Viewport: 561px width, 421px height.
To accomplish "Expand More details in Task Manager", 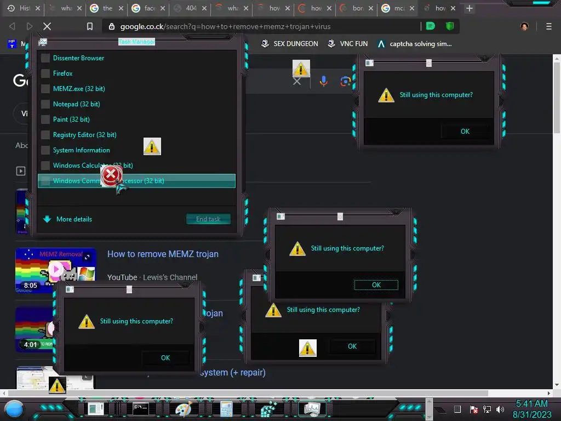I will [67, 219].
